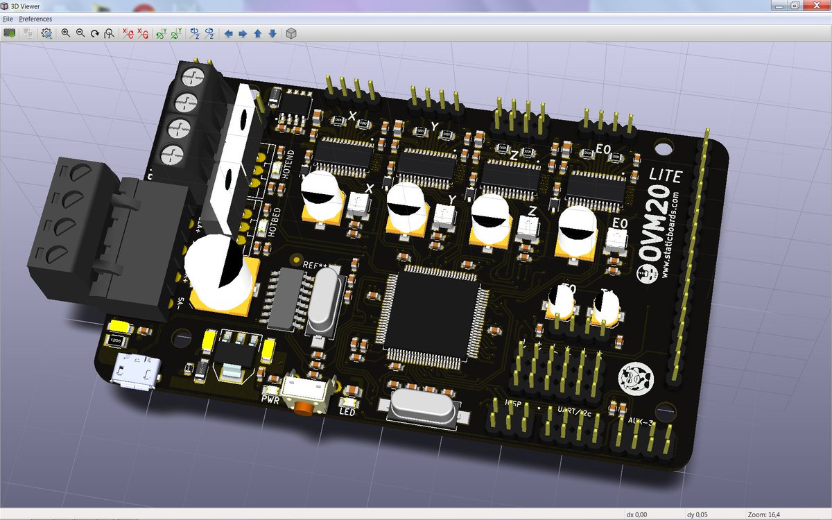Close the 3D Viewer window
The width and height of the screenshot is (832, 520).
(817, 5)
